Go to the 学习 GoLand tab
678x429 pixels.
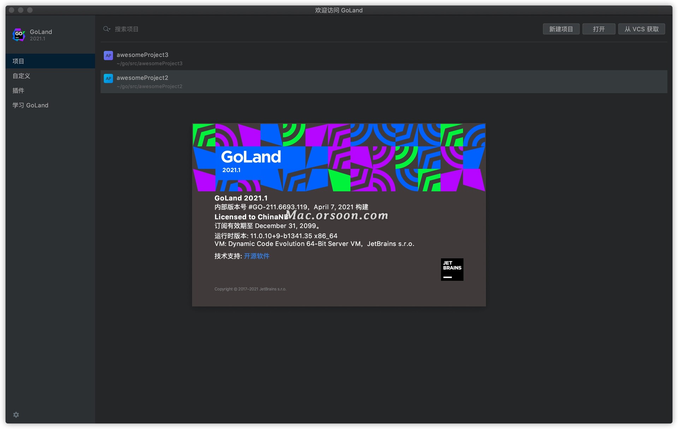(x=50, y=105)
